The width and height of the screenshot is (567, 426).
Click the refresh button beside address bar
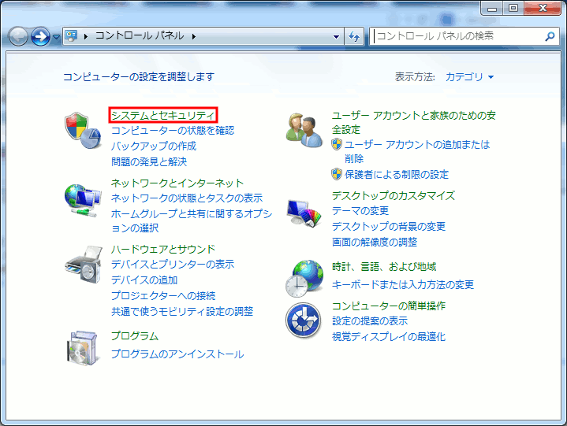354,36
